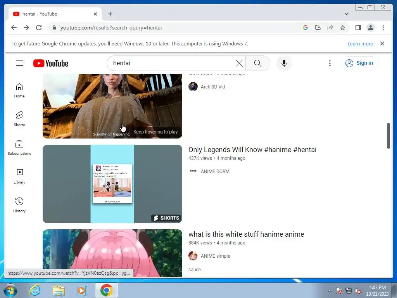
Task: Open the Shorts video thumbnail by ANIME DORM
Action: (x=112, y=184)
